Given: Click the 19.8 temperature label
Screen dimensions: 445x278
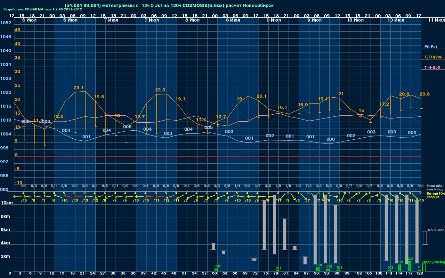Looking at the screenshot, I should (99, 97).
